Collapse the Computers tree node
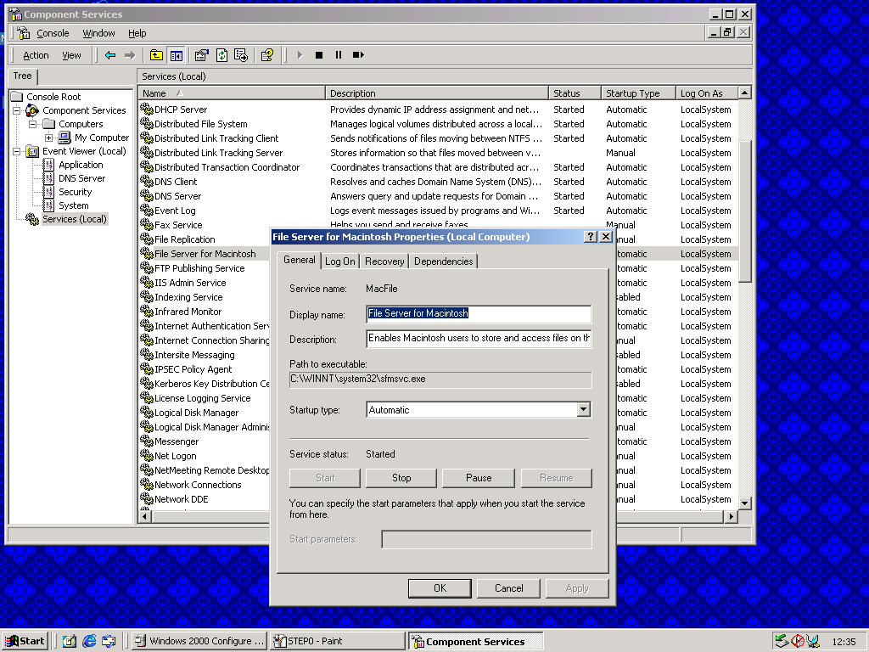The height and width of the screenshot is (652, 869). pos(33,124)
